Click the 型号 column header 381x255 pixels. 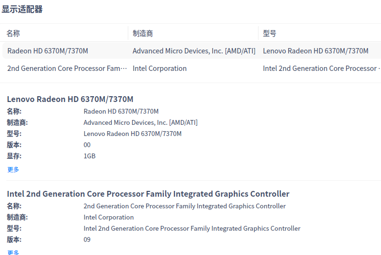pos(270,34)
